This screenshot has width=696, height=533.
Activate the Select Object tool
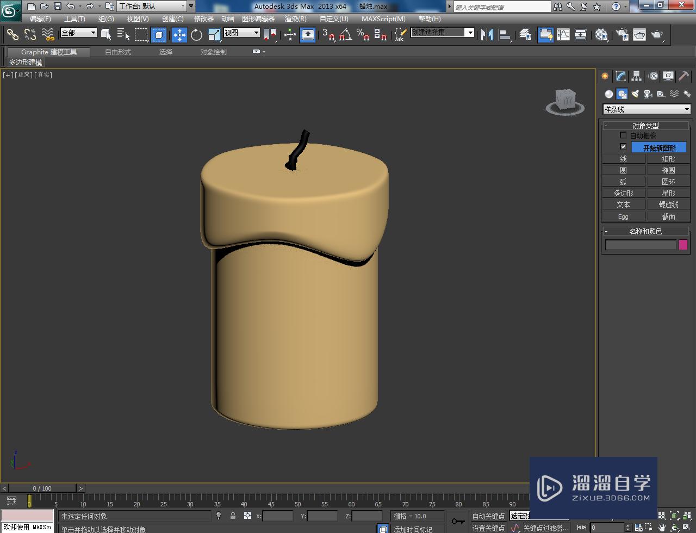107,35
